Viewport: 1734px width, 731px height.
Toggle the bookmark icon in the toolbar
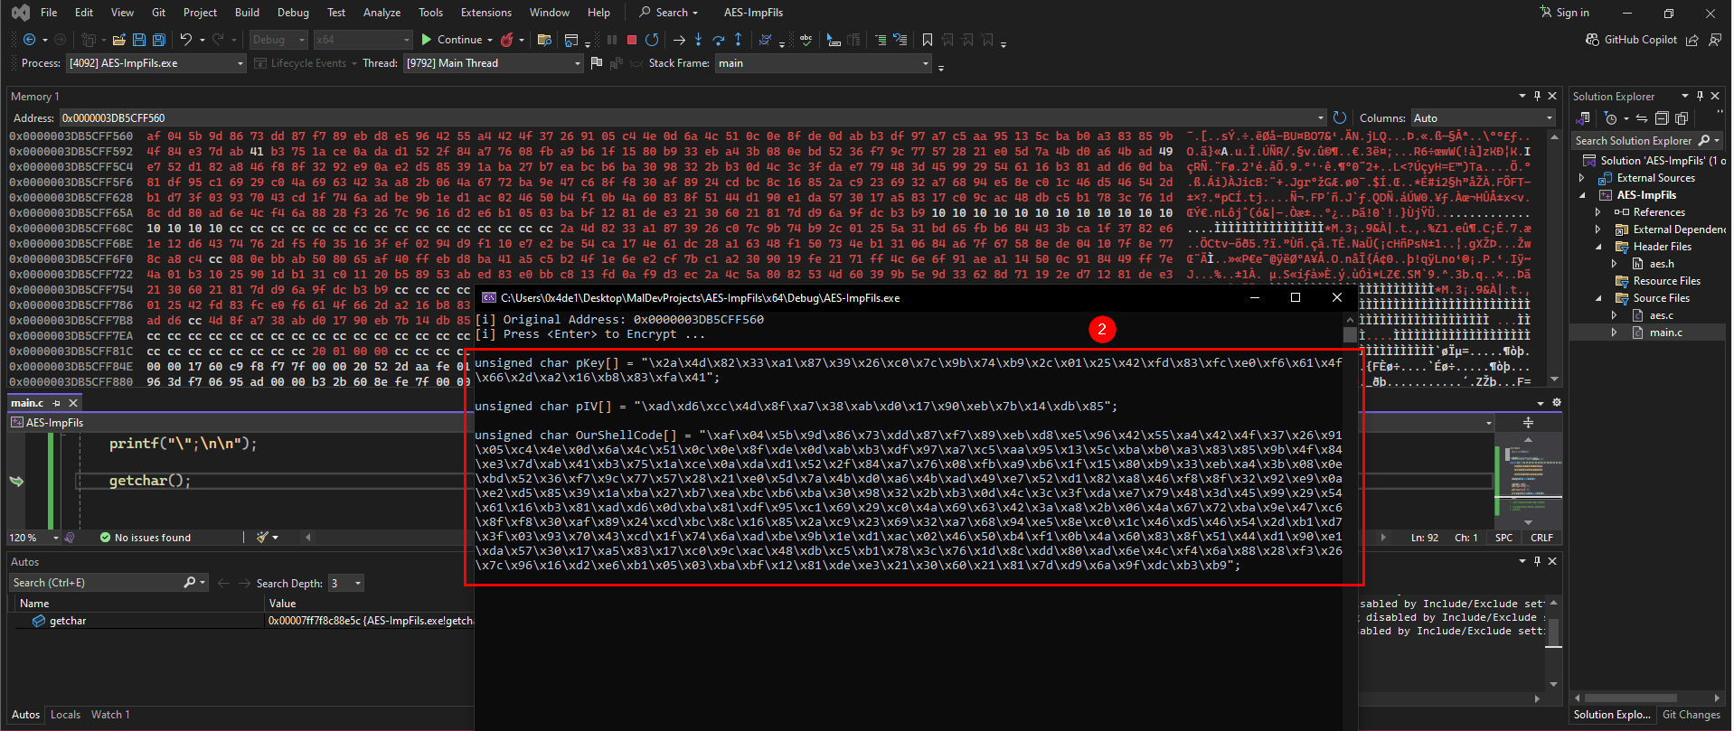[928, 40]
